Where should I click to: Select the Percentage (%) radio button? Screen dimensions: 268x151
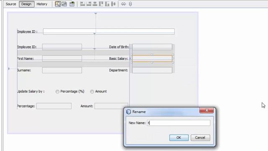(57, 91)
